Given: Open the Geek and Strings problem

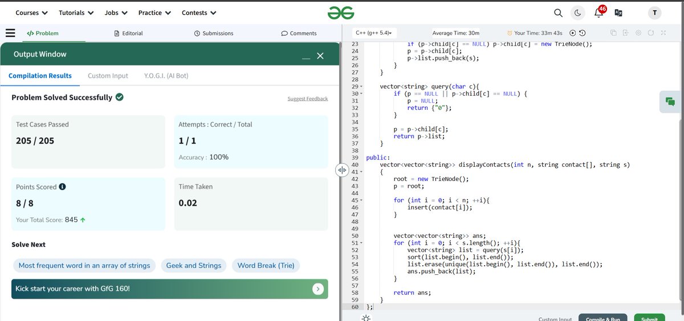Looking at the screenshot, I should tap(194, 265).
